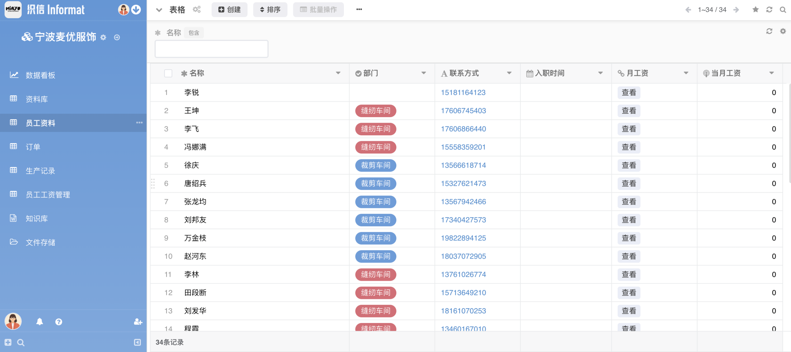
Task: Click the table view settings gear icon
Action: (x=197, y=10)
